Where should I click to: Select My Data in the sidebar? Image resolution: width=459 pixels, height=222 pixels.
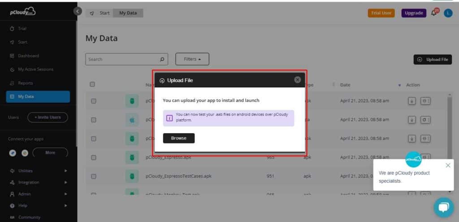(x=38, y=97)
